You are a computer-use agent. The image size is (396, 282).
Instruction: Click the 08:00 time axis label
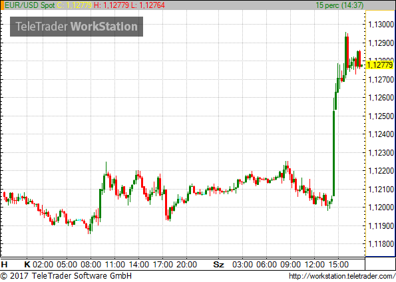91,265
